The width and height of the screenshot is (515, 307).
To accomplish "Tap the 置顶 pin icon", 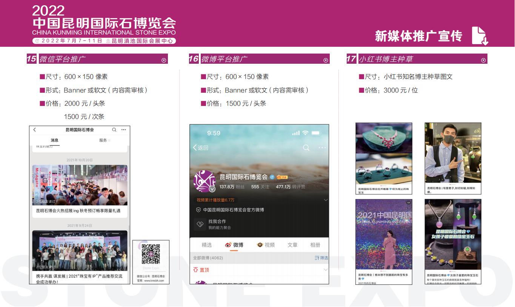I will click(195, 270).
